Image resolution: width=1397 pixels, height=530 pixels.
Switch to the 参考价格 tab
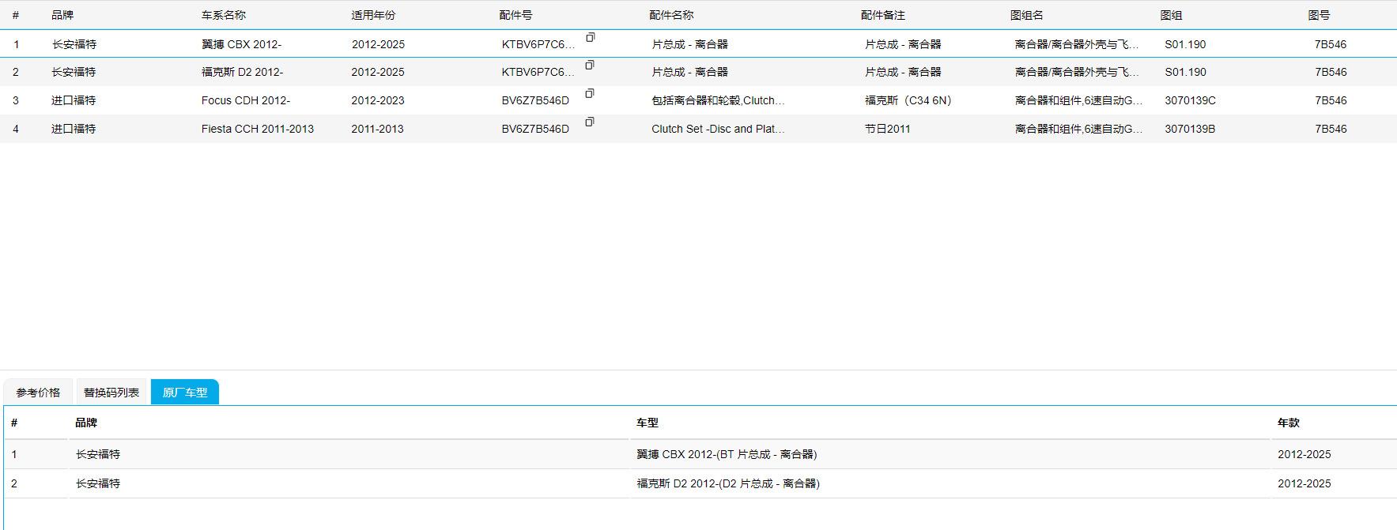pyautogui.click(x=38, y=393)
